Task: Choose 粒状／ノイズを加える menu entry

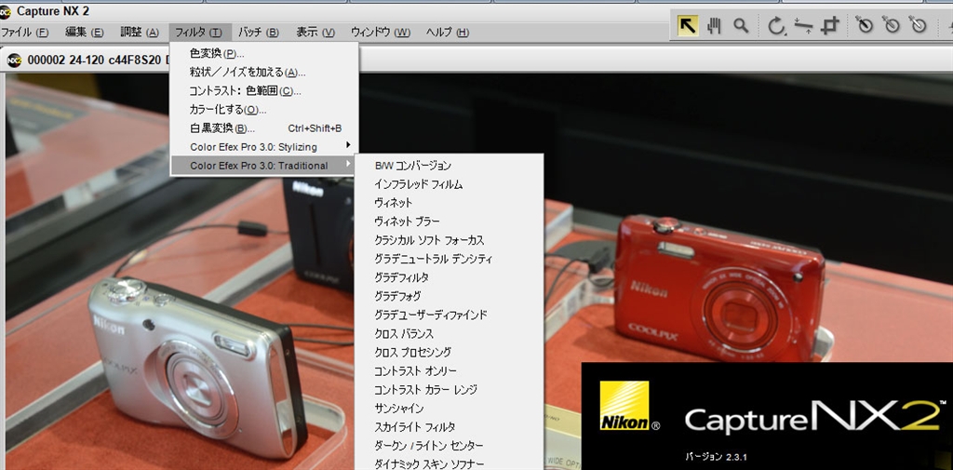Action: pos(263,73)
